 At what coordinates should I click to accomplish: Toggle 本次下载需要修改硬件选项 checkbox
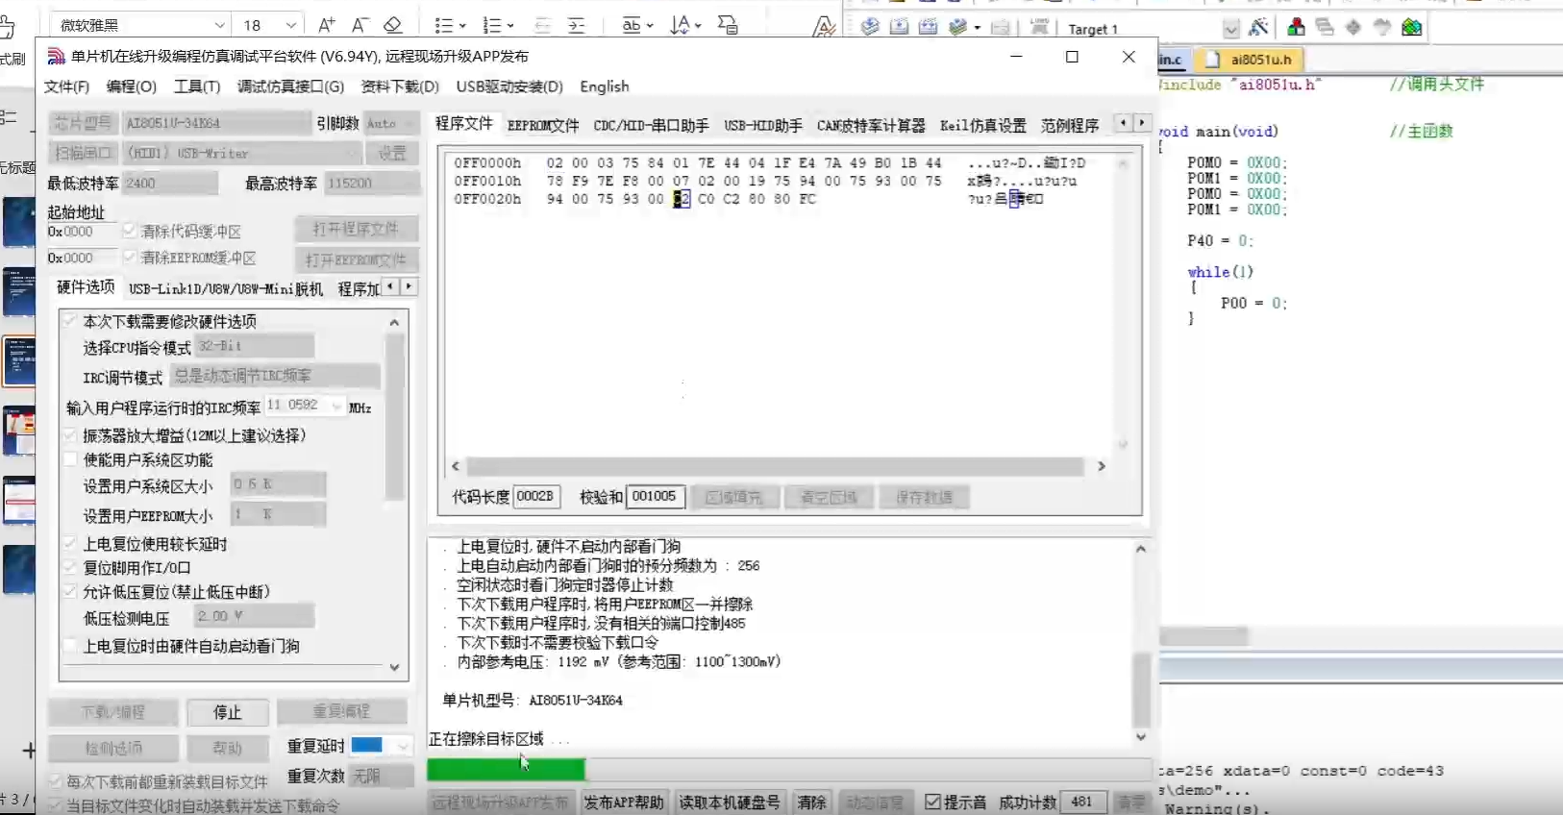(x=70, y=321)
